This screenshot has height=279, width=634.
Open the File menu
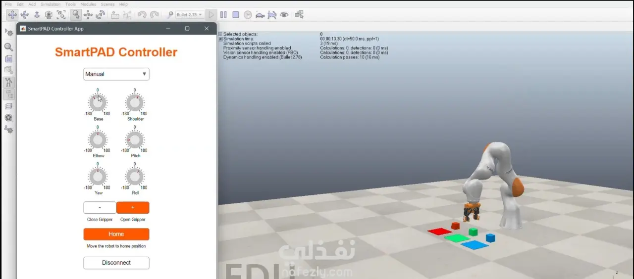click(8, 4)
